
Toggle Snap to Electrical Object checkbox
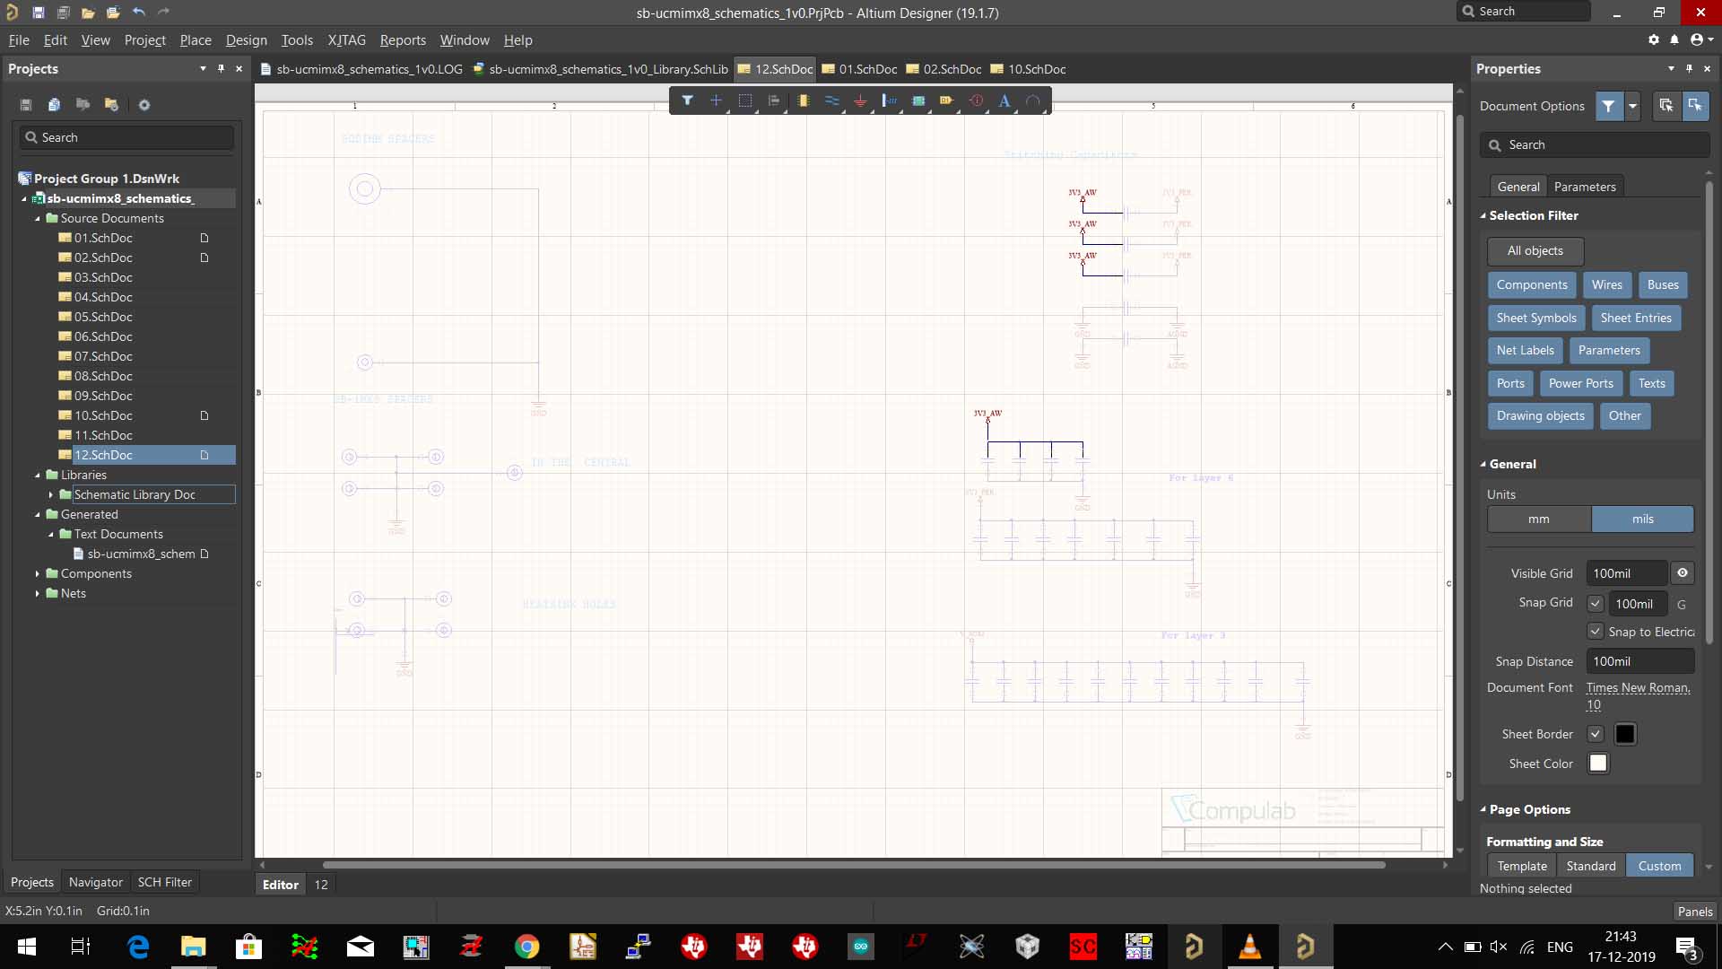tap(1595, 632)
